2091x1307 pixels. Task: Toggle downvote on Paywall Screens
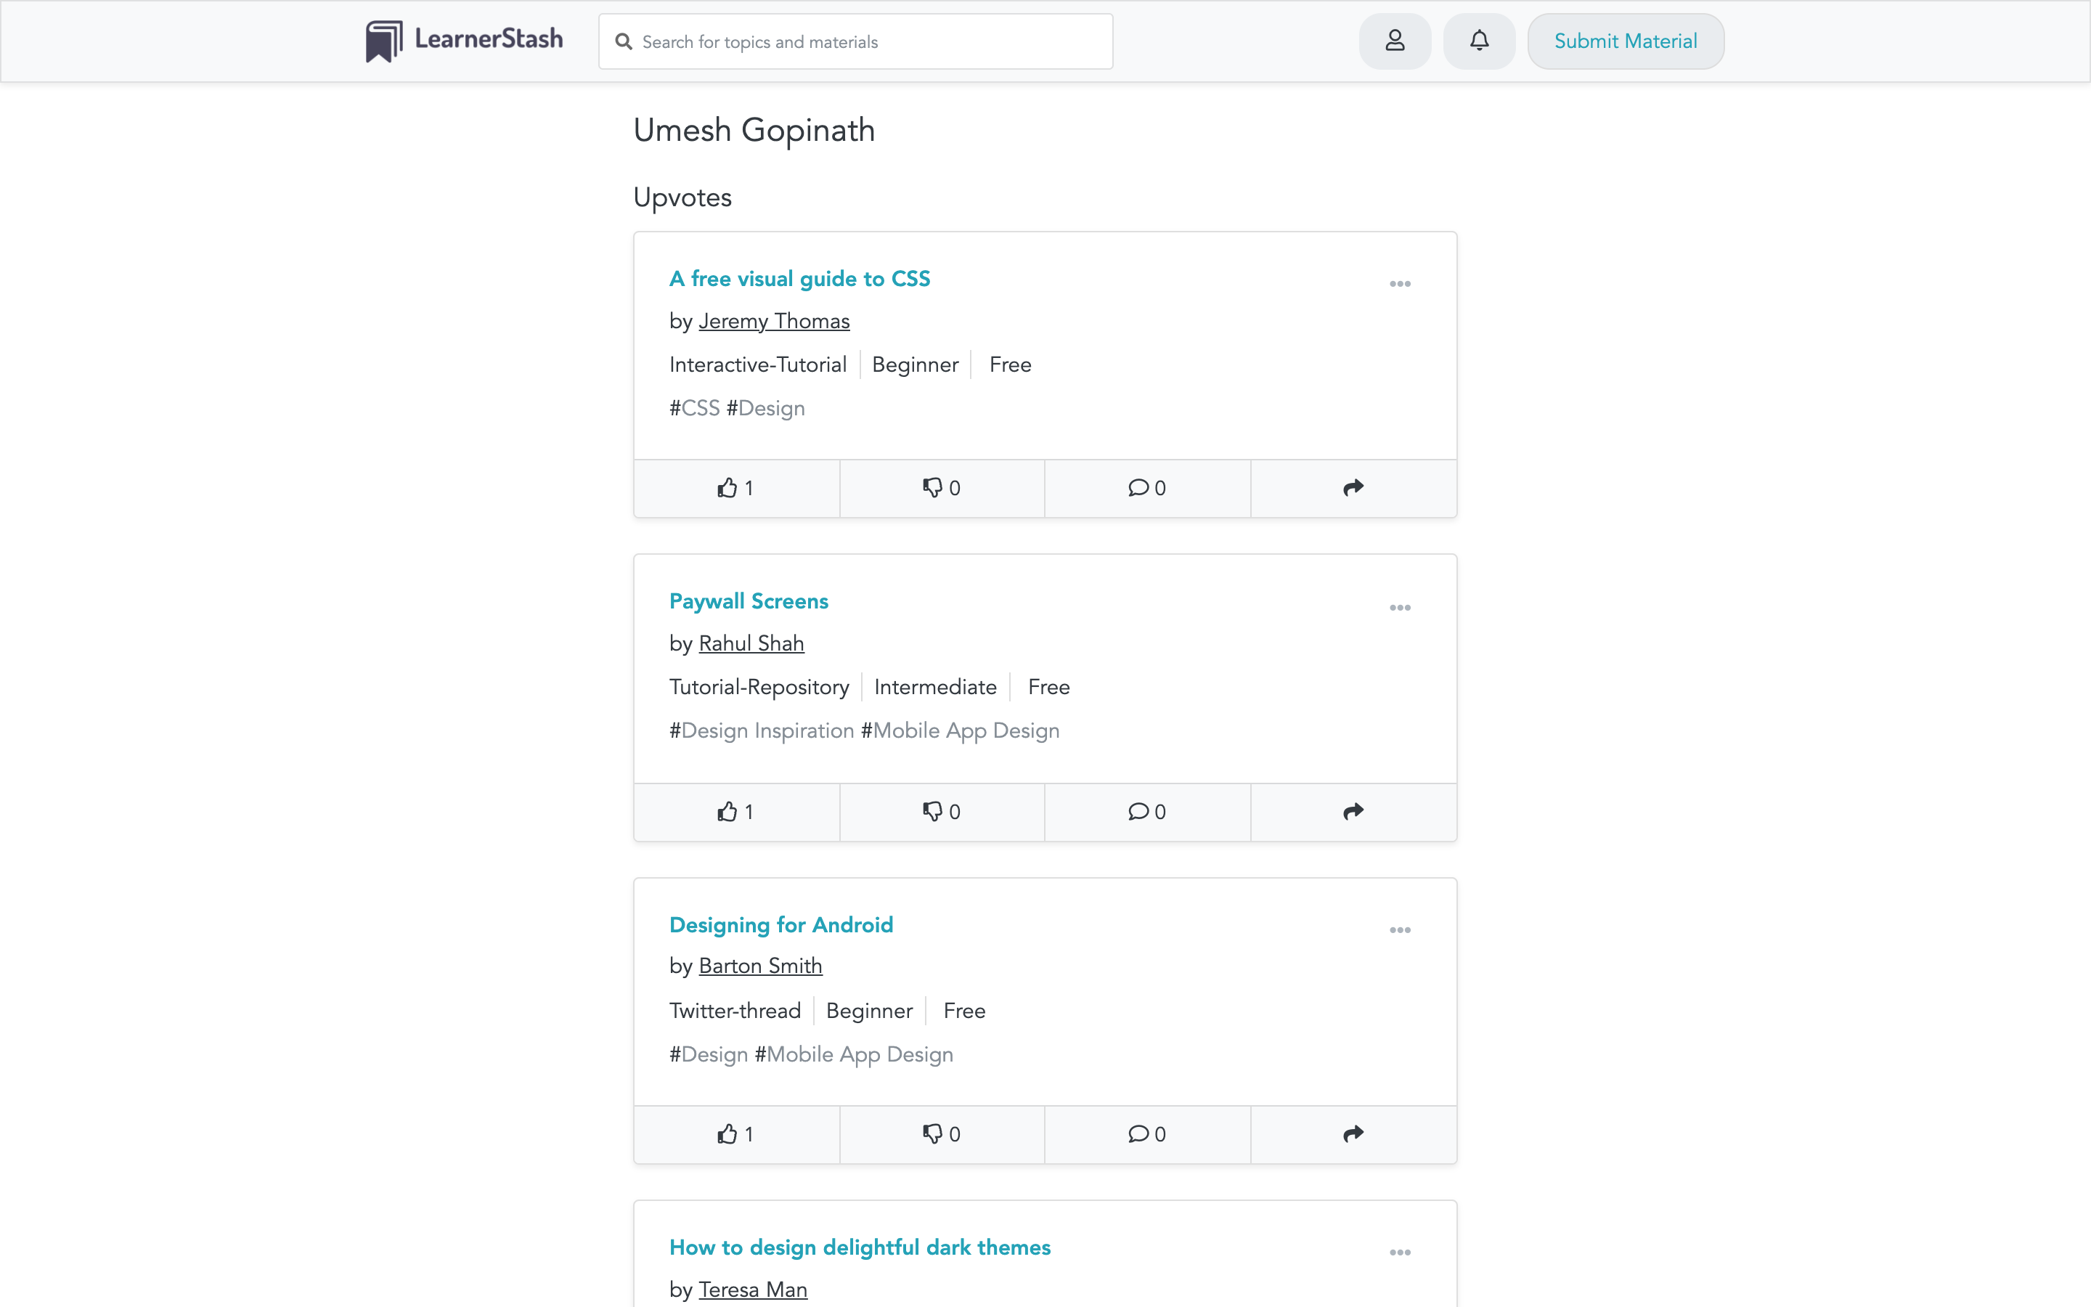pos(941,812)
